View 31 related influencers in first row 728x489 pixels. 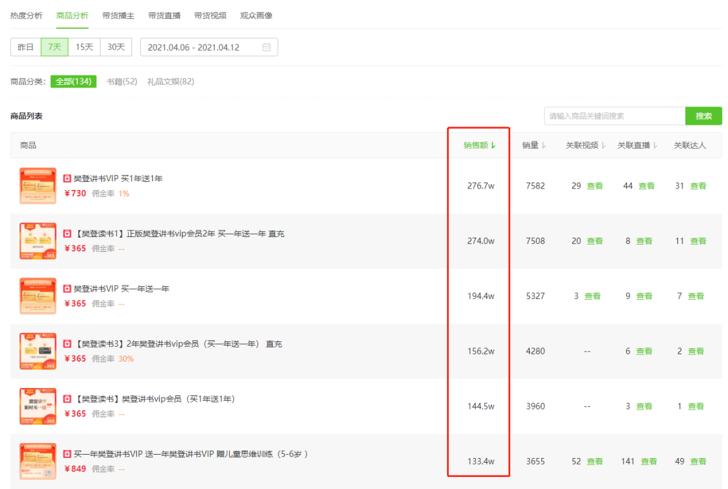pyautogui.click(x=698, y=186)
